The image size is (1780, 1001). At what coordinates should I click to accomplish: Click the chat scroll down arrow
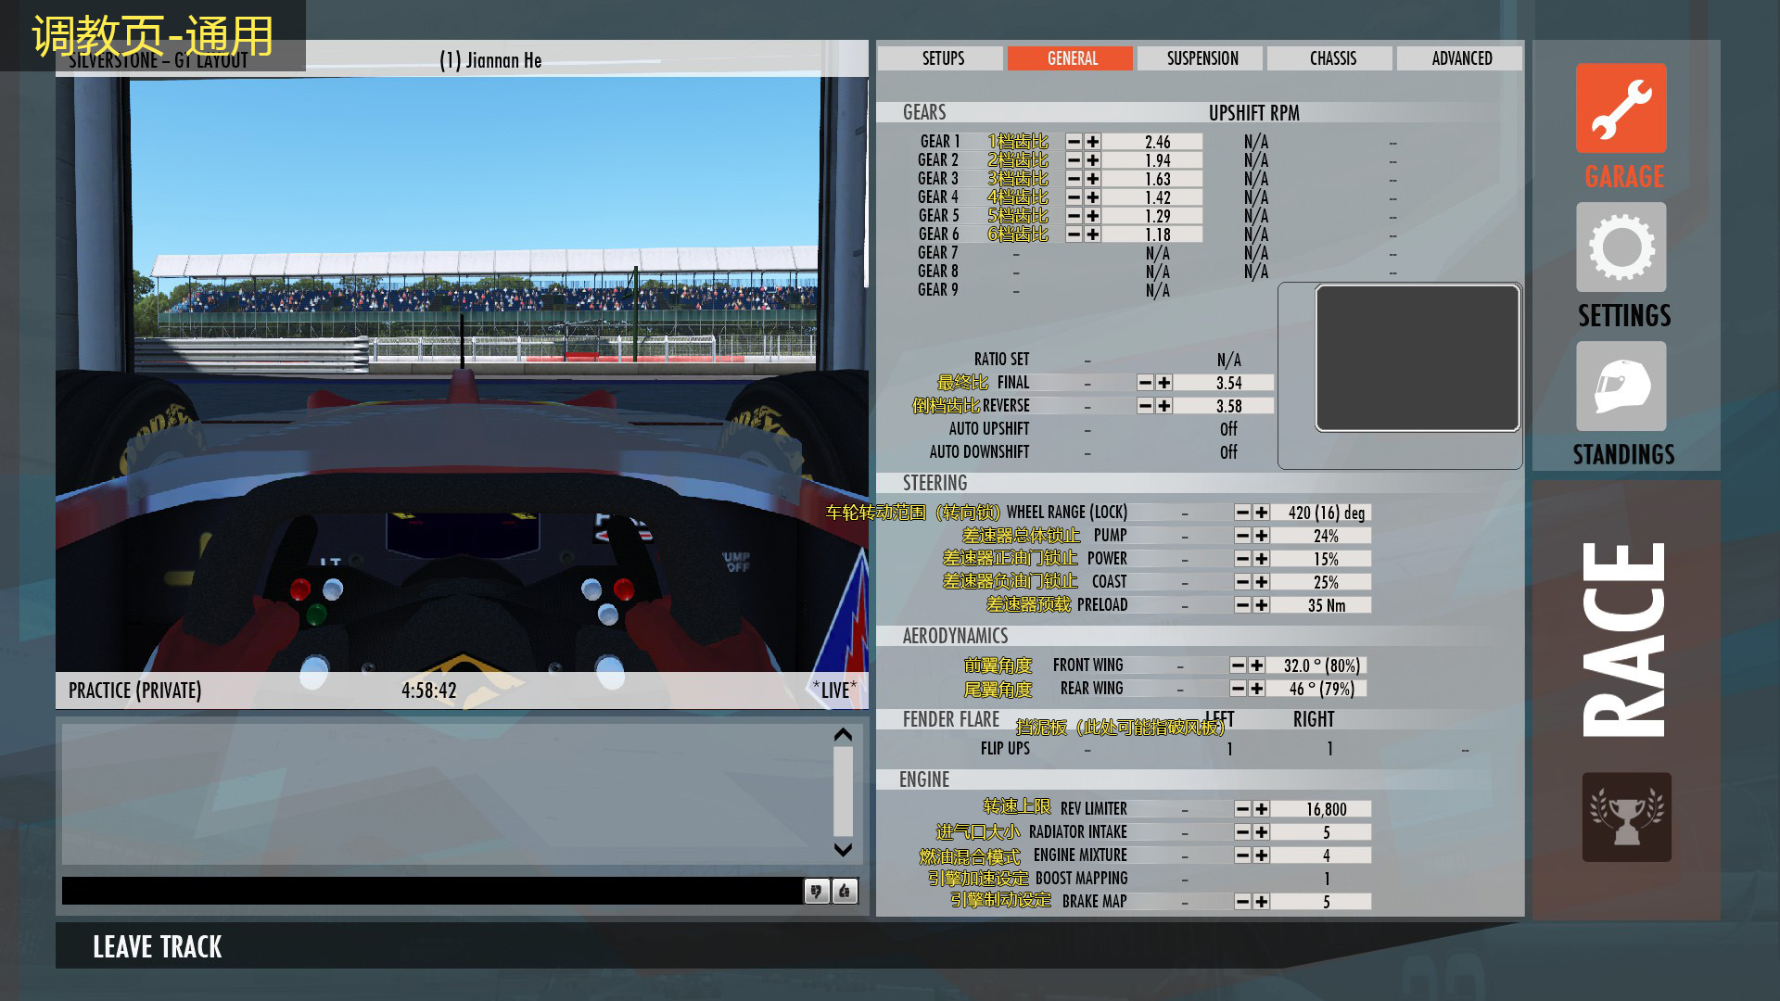(x=843, y=850)
